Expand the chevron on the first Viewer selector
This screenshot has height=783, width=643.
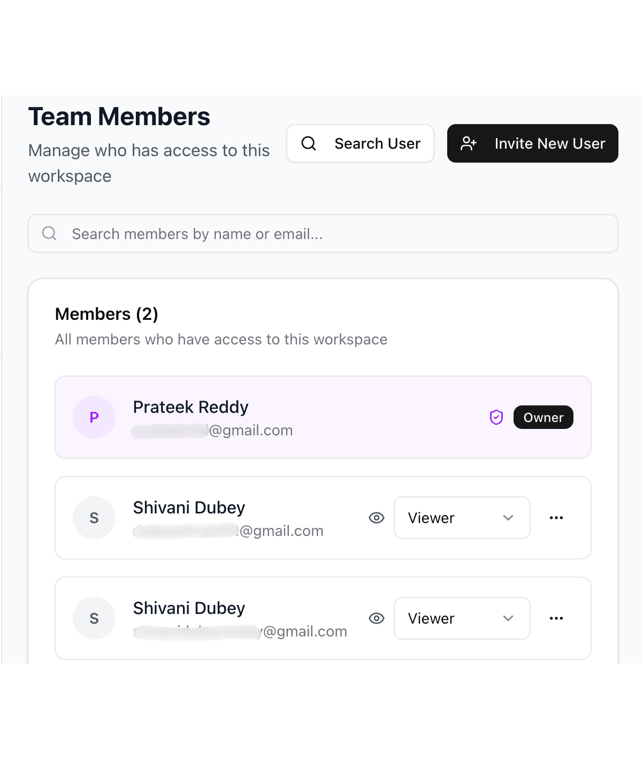(508, 517)
